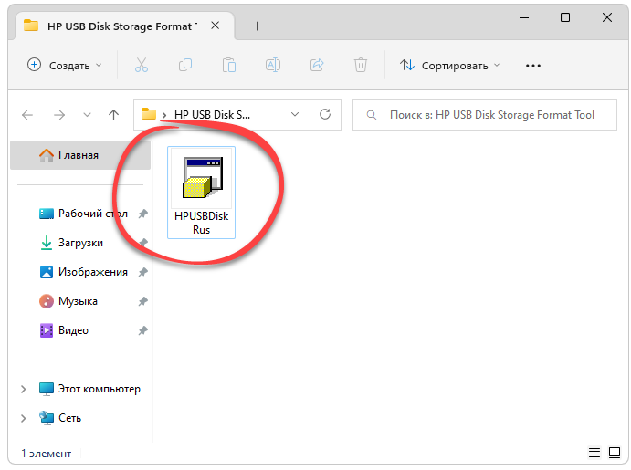Unpin Видео using its pin icon
This screenshot has height=470, width=631.
pos(142,331)
